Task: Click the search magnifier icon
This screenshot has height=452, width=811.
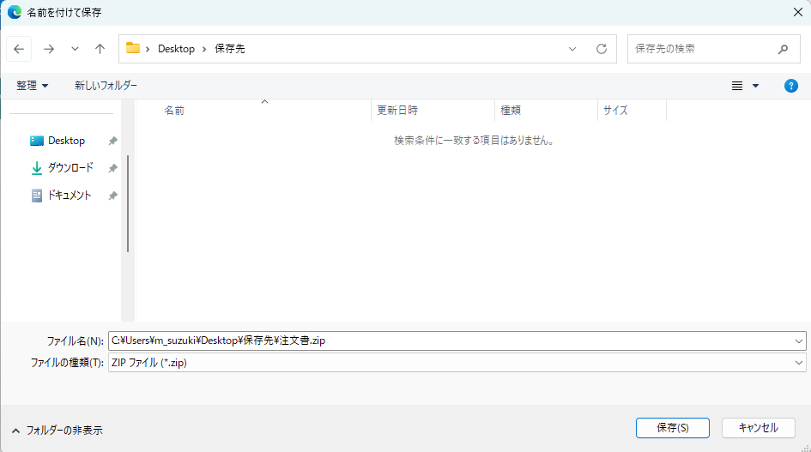Action: pyautogui.click(x=783, y=49)
